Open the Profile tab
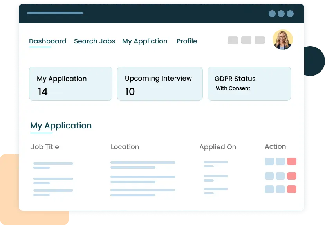325x225 pixels. click(x=187, y=41)
